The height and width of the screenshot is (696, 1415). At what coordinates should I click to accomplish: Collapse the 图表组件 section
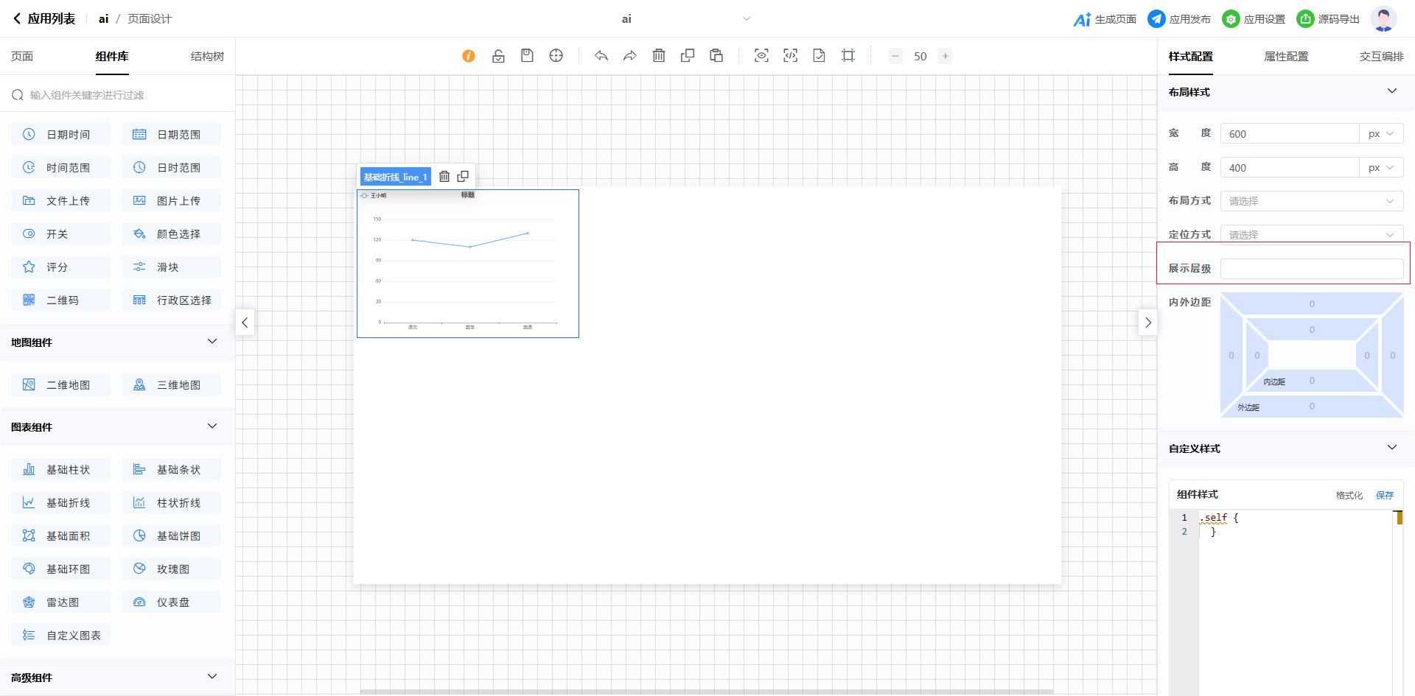click(212, 426)
